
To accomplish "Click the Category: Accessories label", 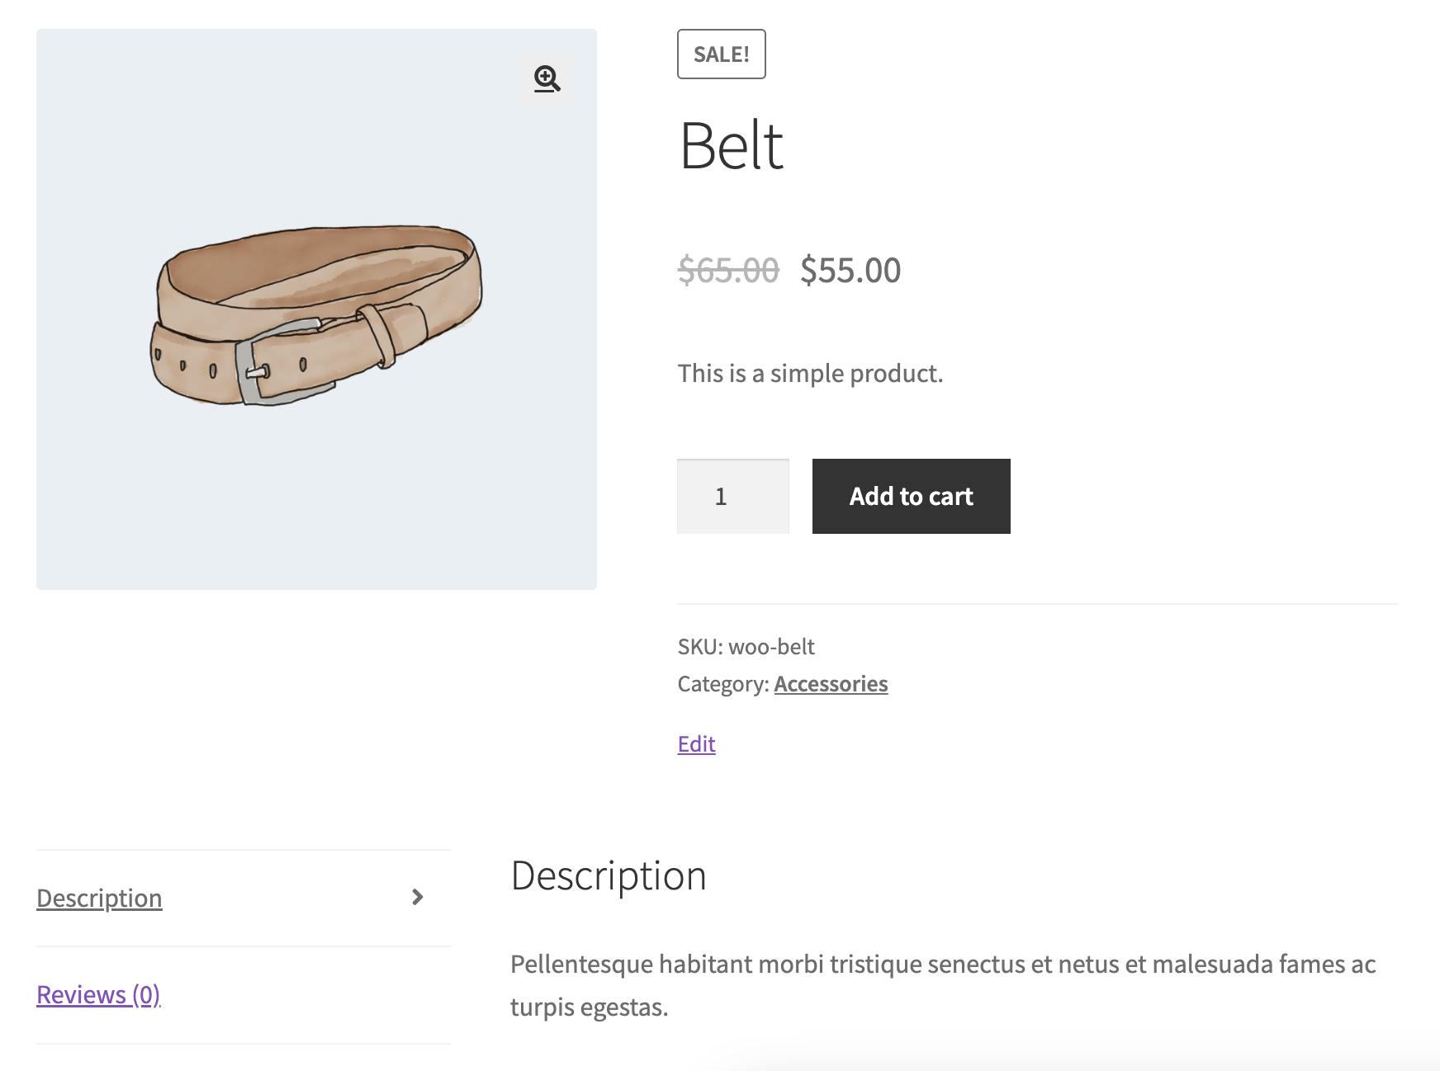I will coord(724,683).
